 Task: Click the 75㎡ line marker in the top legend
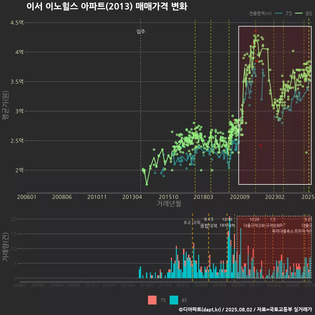pyautogui.click(x=279, y=13)
